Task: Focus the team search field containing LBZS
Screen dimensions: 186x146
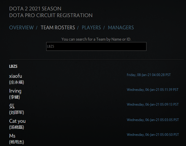Action: (x=96, y=46)
